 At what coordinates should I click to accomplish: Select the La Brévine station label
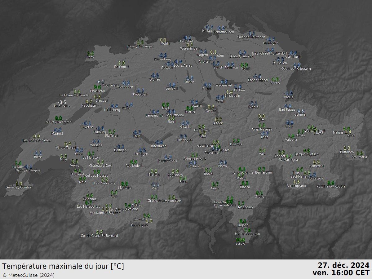coord(62,106)
